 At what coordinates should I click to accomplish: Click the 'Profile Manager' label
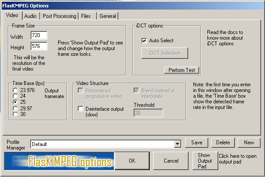pyautogui.click(x=16, y=145)
